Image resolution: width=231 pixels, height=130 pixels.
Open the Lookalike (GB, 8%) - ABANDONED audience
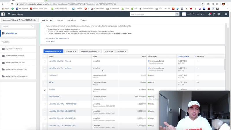[x=62, y=118]
